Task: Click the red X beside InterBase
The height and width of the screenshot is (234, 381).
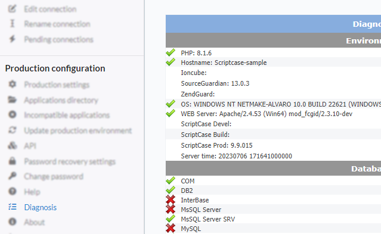Action: (x=171, y=199)
